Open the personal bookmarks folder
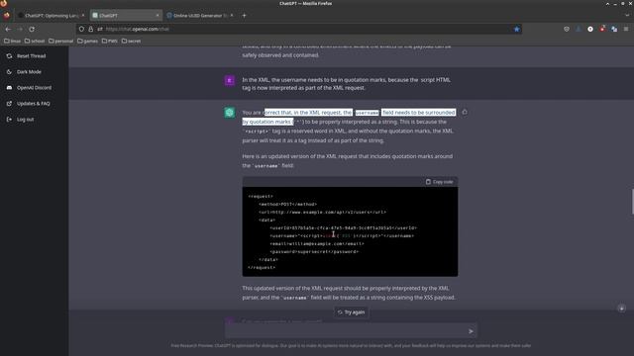This screenshot has height=356, width=634. click(61, 41)
